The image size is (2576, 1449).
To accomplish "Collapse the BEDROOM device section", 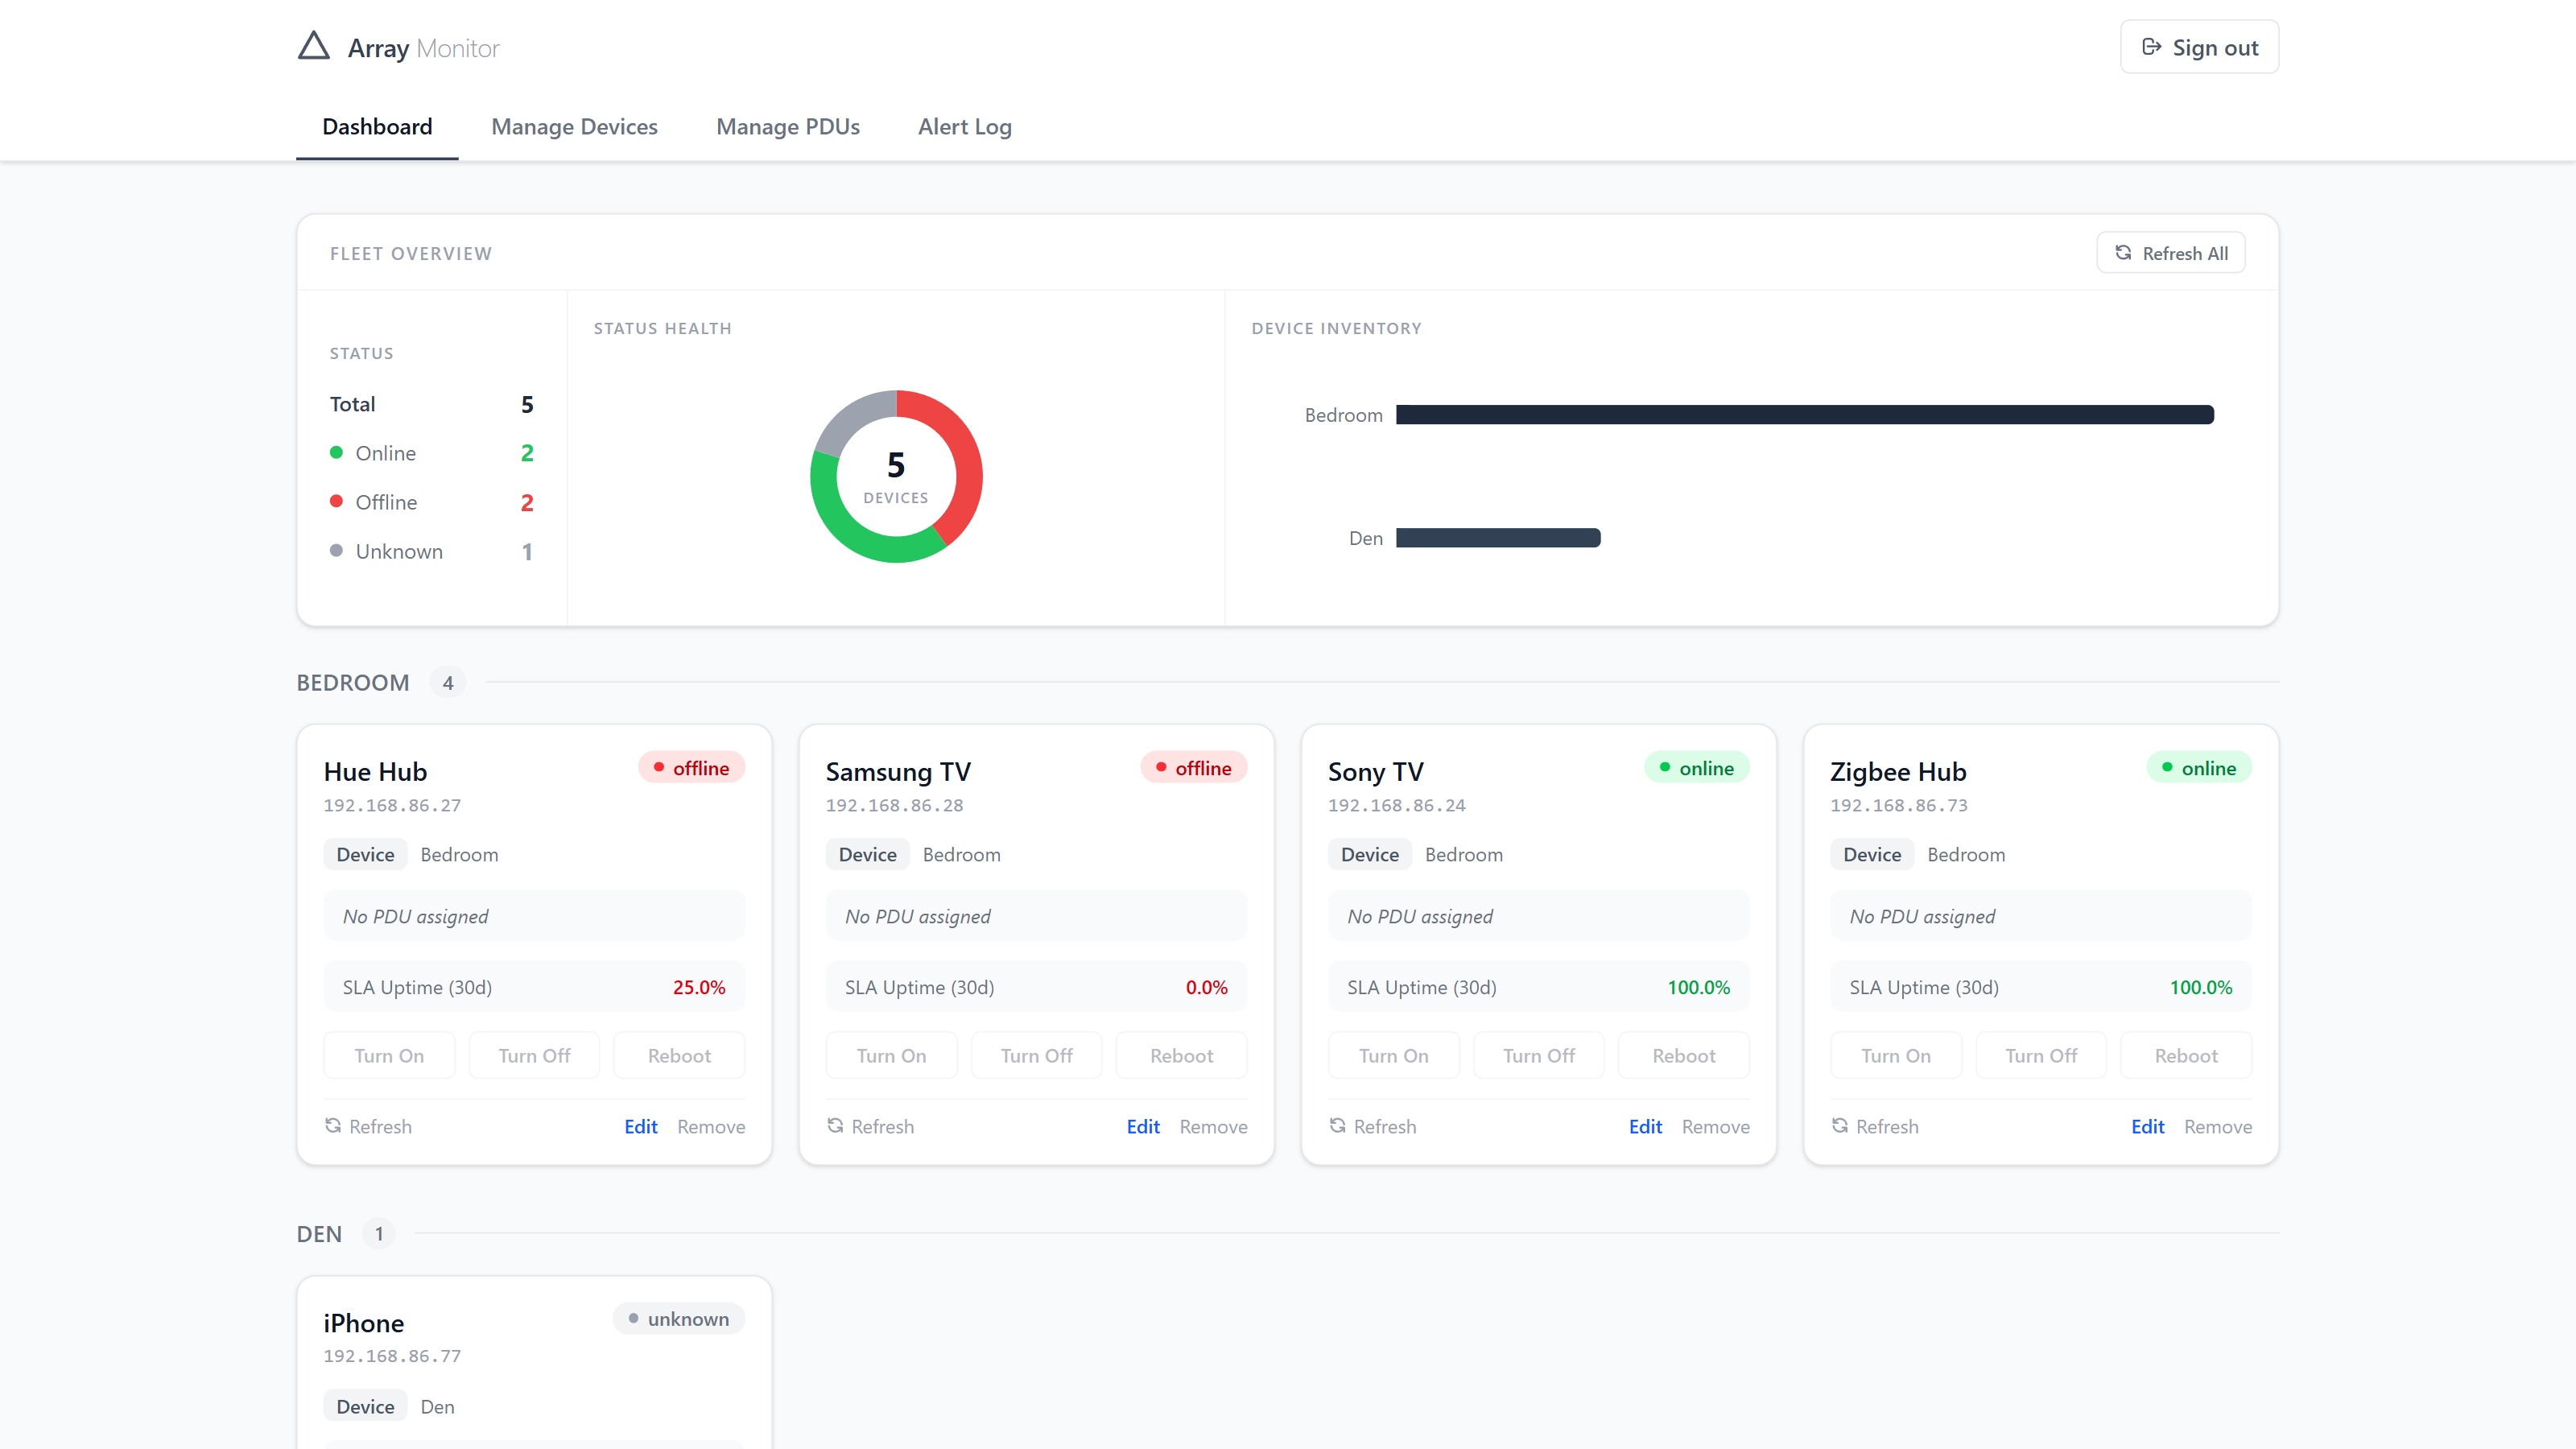I will point(352,682).
